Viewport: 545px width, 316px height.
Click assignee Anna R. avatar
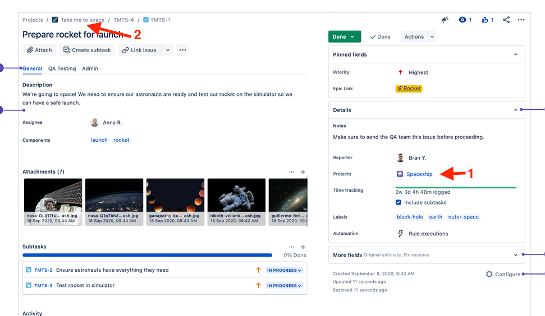[x=94, y=123]
